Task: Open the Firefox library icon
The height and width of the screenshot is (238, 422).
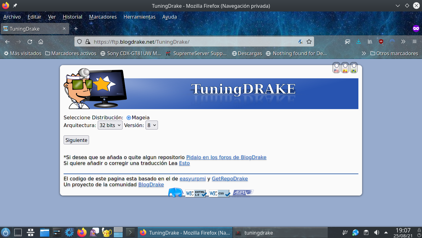Action: tap(370, 42)
